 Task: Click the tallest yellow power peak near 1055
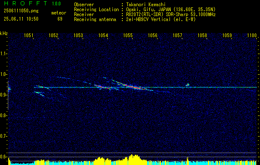pyautogui.click(x=132, y=160)
